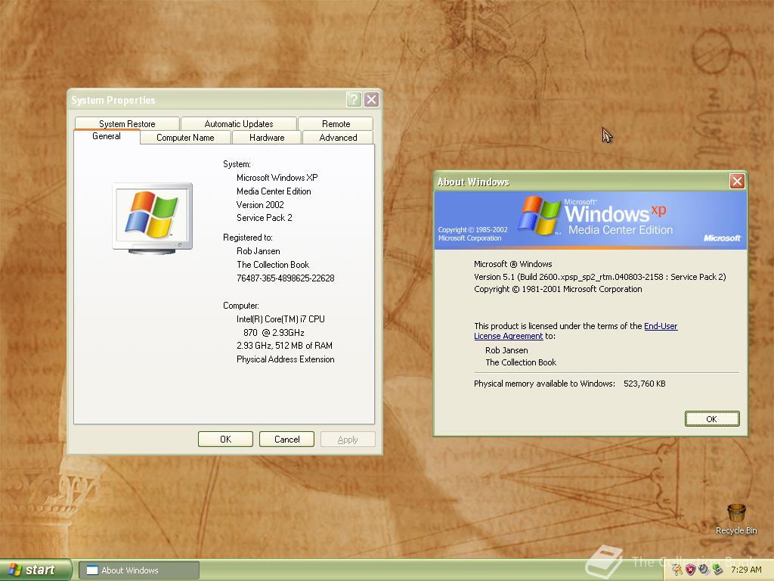The width and height of the screenshot is (774, 581).
Task: Click the Windows monitor logo in System Properties
Action: (x=152, y=218)
